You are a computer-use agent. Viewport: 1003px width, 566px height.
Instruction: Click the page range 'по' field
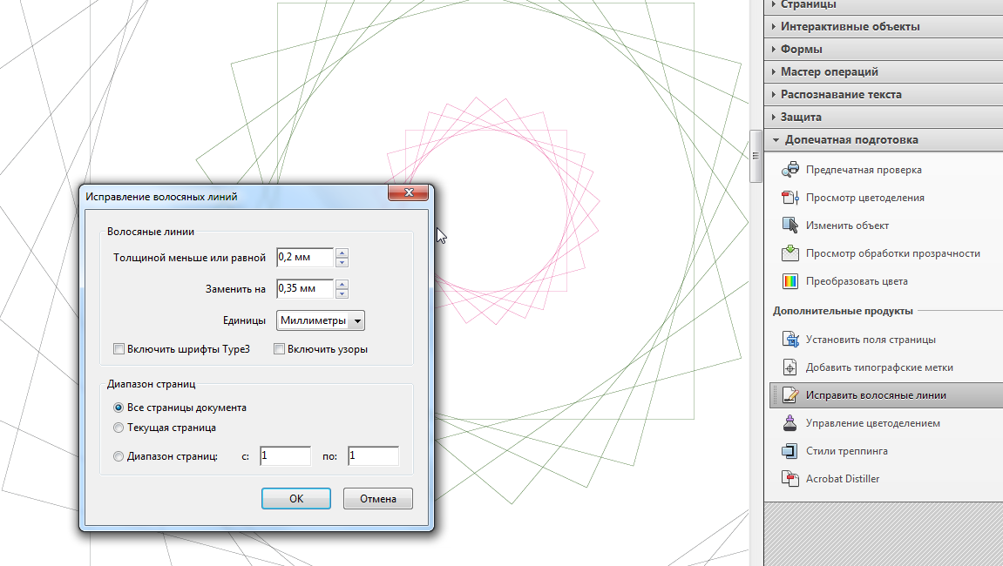374,456
